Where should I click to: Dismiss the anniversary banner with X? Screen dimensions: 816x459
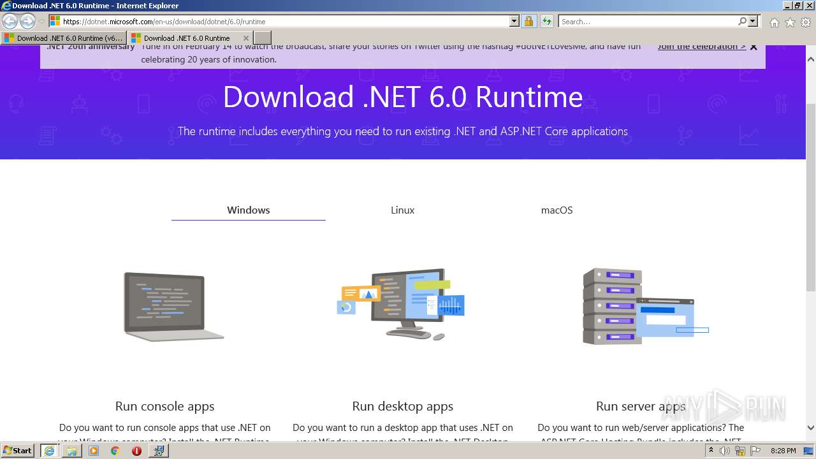tap(754, 47)
